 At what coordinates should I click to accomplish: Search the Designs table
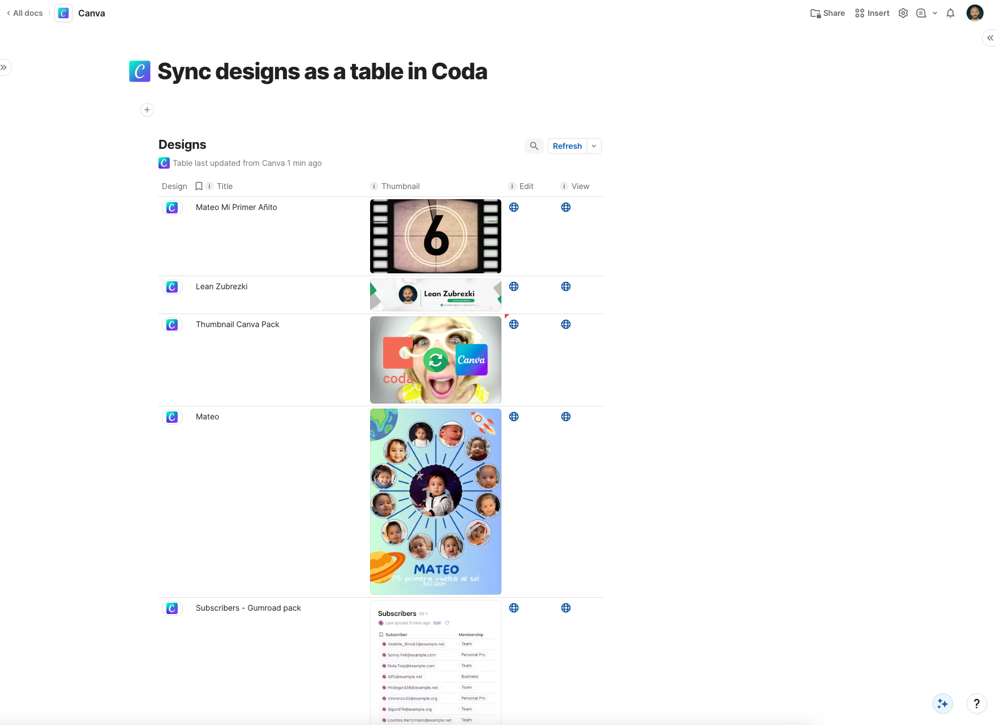[x=534, y=146]
